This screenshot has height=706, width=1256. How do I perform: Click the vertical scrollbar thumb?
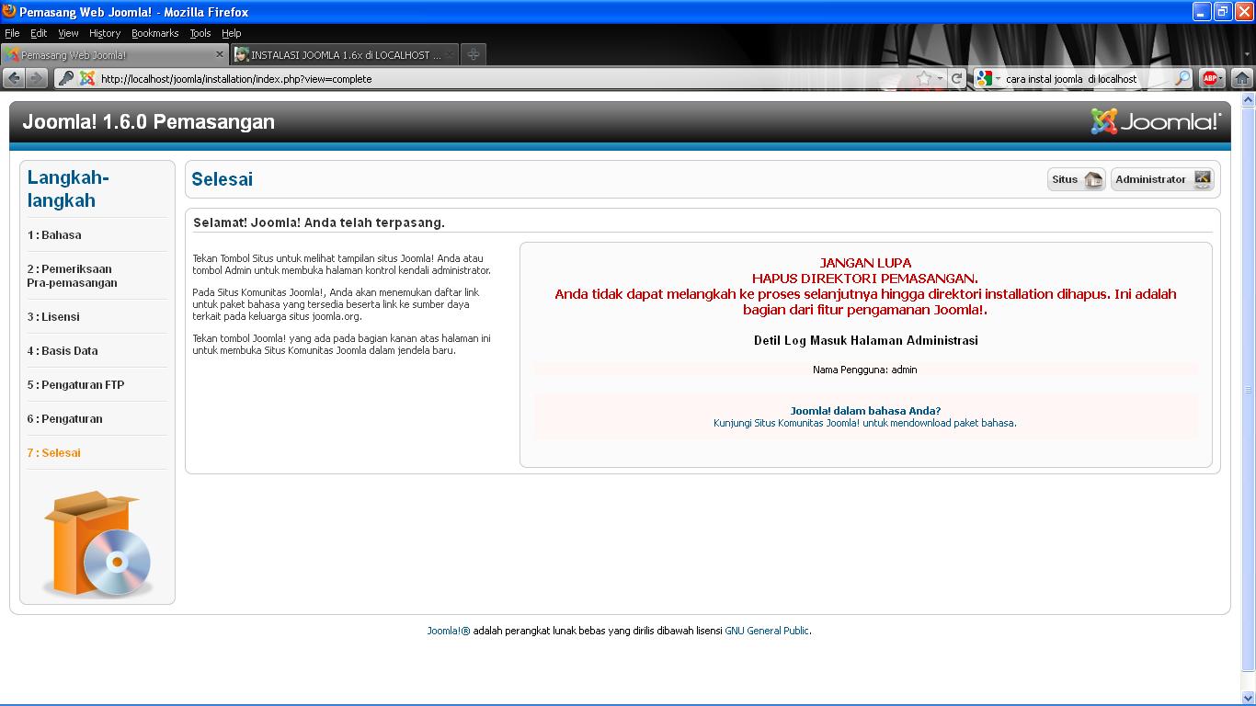[1248, 389]
